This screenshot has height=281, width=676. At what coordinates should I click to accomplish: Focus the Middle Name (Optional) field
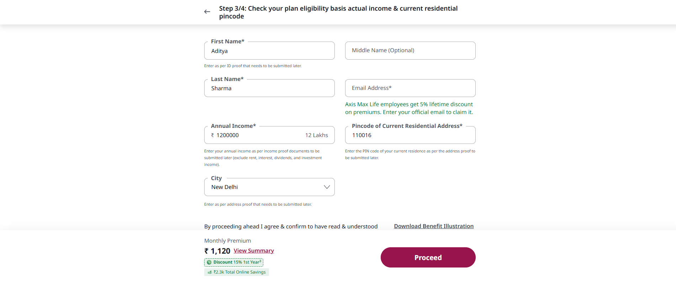click(410, 51)
